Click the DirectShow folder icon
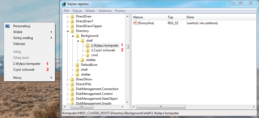The image size is (259, 118). [x=72, y=79]
